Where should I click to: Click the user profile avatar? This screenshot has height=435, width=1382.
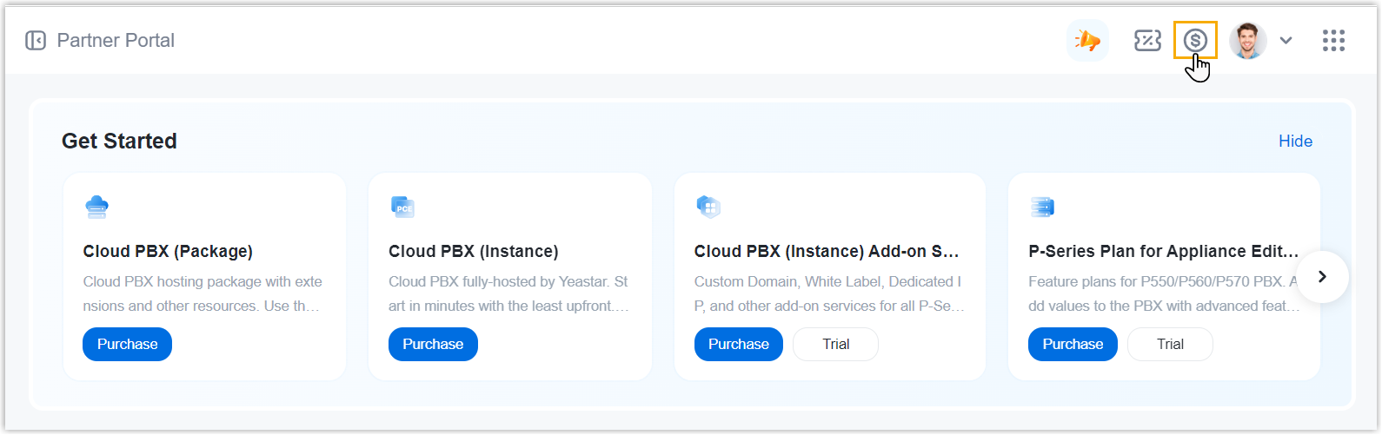tap(1247, 41)
